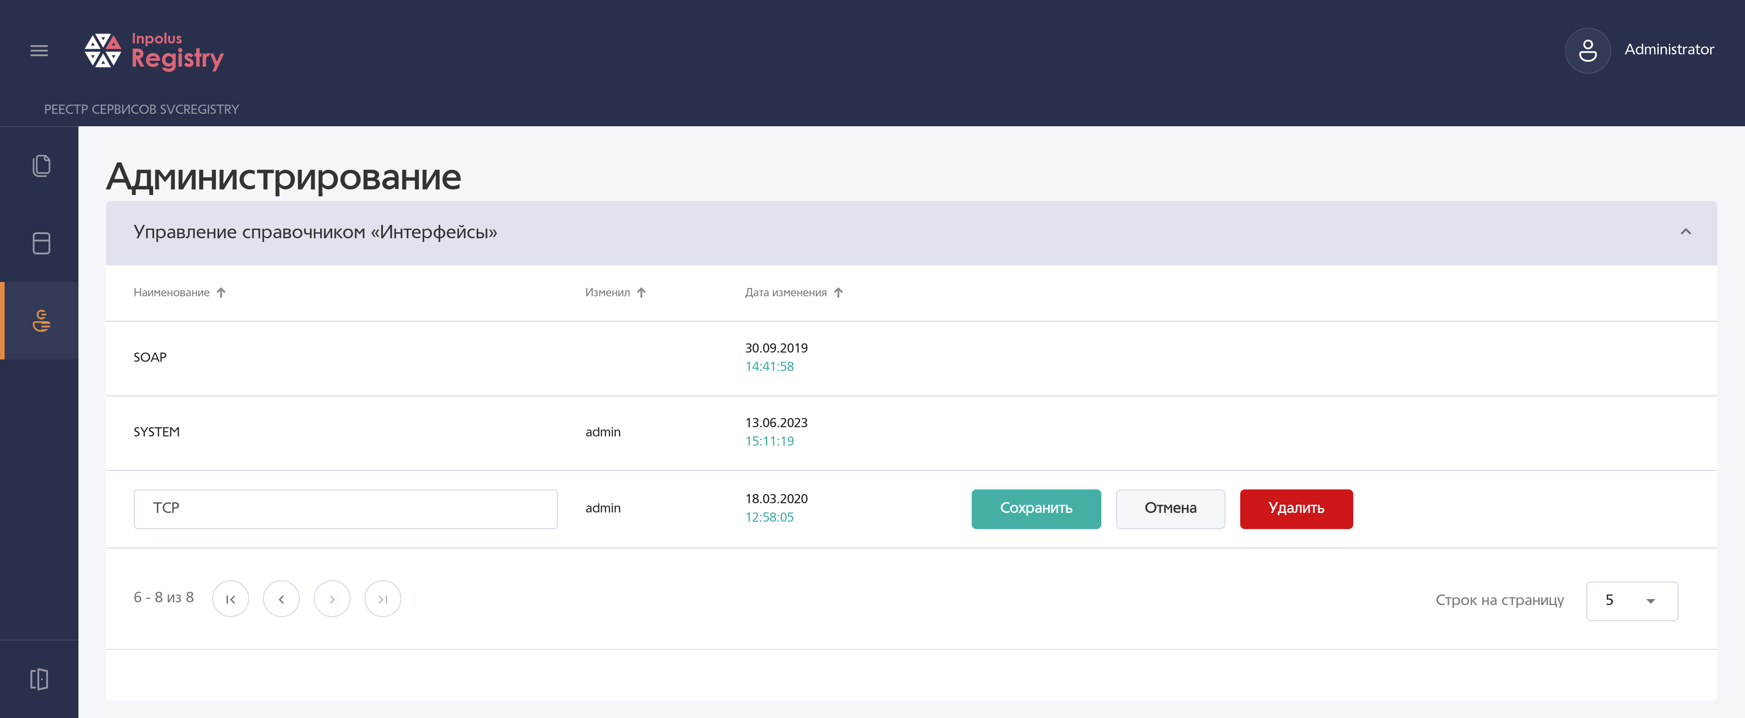
Task: Click the Сохранить button
Action: click(1036, 508)
